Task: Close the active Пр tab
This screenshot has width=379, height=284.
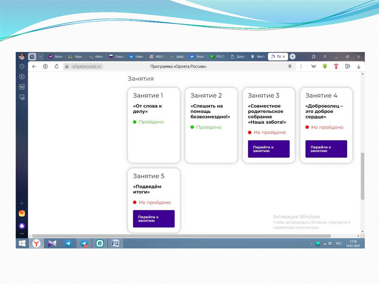Action: (x=284, y=57)
